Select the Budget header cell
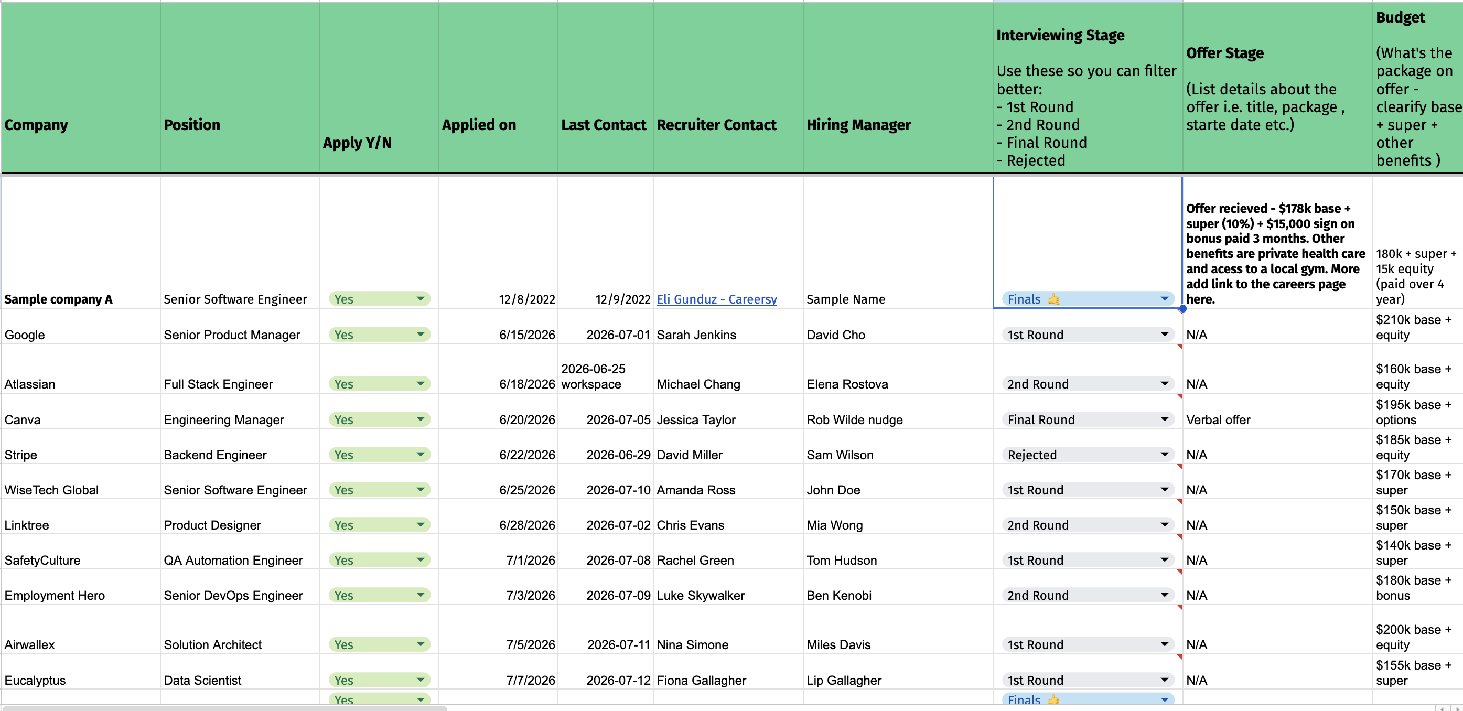1463x711 pixels. point(1418,88)
